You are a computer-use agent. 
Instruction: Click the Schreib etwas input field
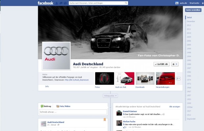[73, 112]
